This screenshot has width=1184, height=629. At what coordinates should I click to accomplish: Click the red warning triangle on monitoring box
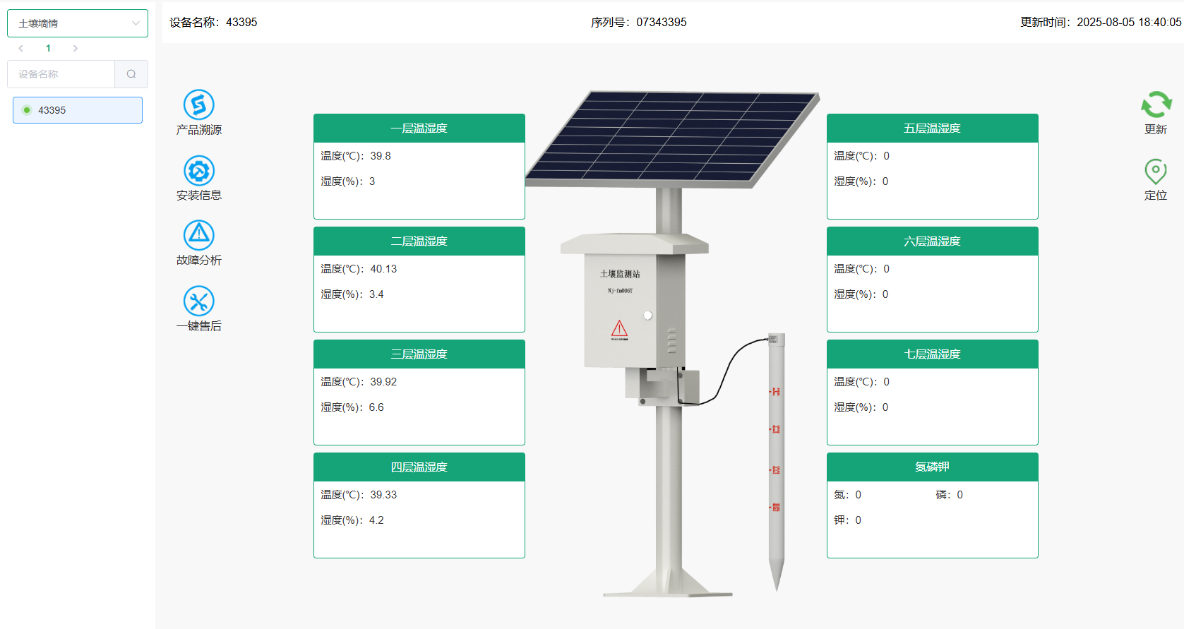pos(619,329)
